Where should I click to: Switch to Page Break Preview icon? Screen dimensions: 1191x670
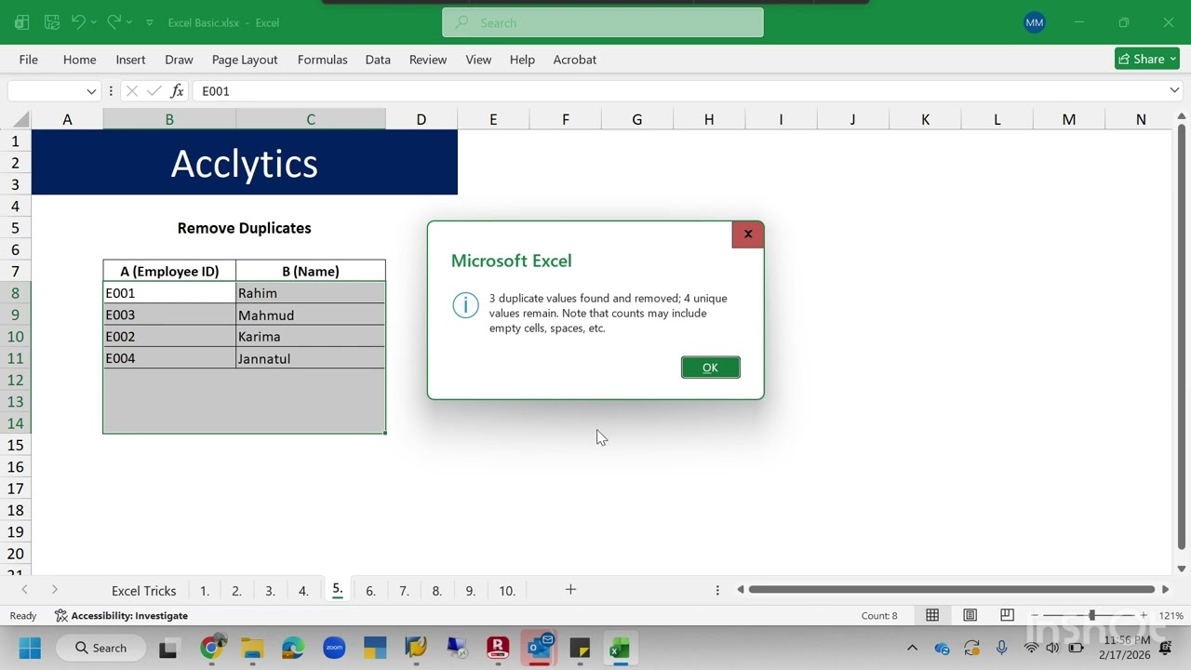click(1007, 616)
